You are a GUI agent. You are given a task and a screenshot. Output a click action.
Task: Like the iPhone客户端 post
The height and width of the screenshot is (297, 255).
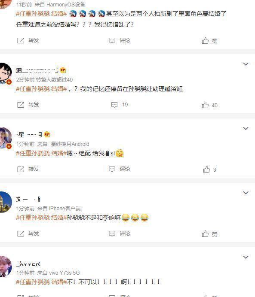click(x=210, y=234)
